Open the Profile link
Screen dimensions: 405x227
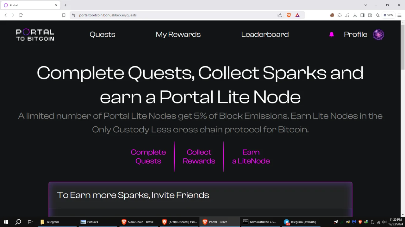point(356,35)
